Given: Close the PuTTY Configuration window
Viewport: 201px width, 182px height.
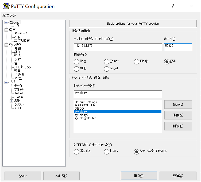Looking at the screenshot, I should (x=191, y=6).
